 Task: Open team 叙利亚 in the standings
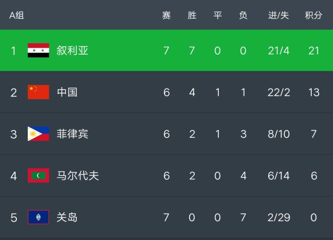tap(72, 51)
